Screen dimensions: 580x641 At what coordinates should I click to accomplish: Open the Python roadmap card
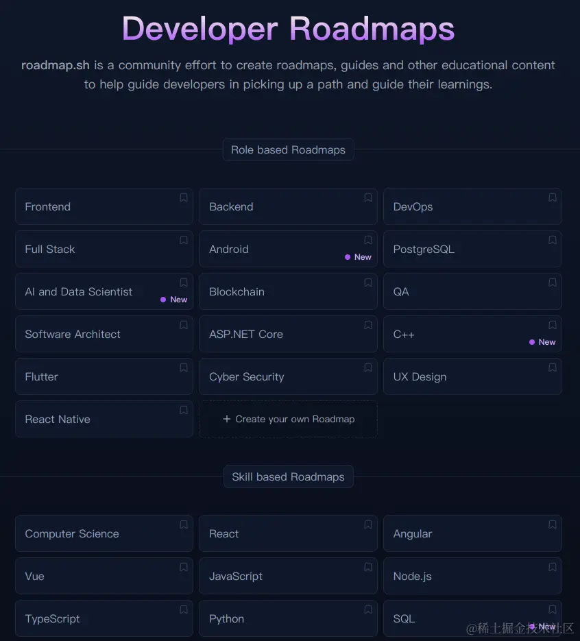(x=288, y=618)
